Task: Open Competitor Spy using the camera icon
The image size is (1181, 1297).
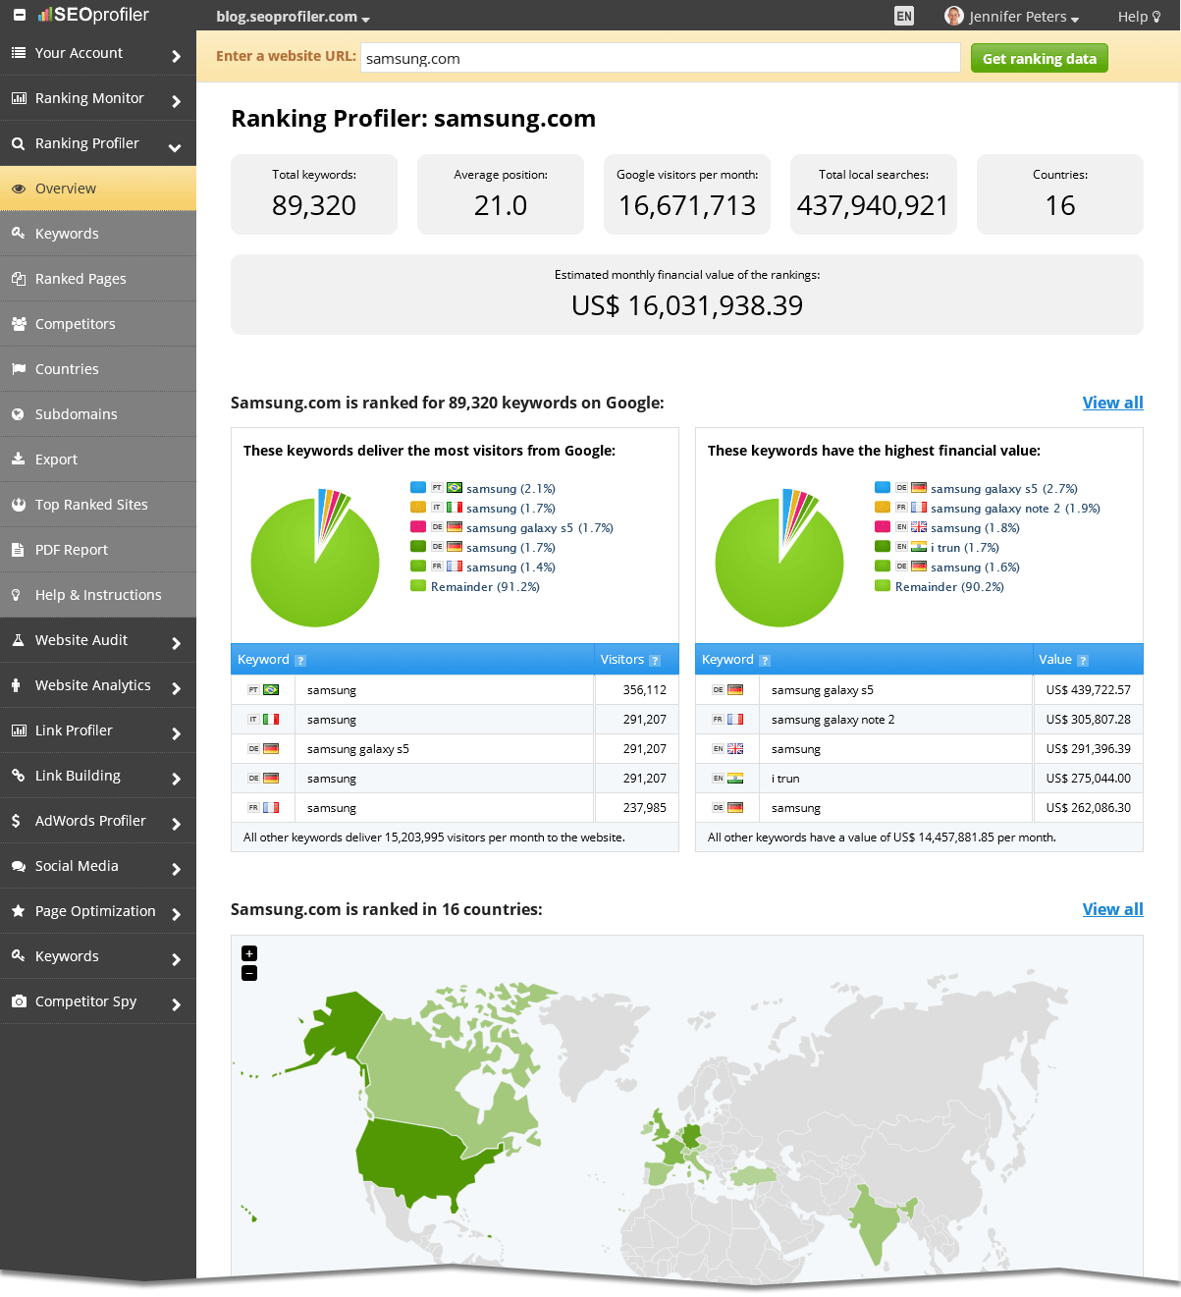Action: pos(18,1000)
